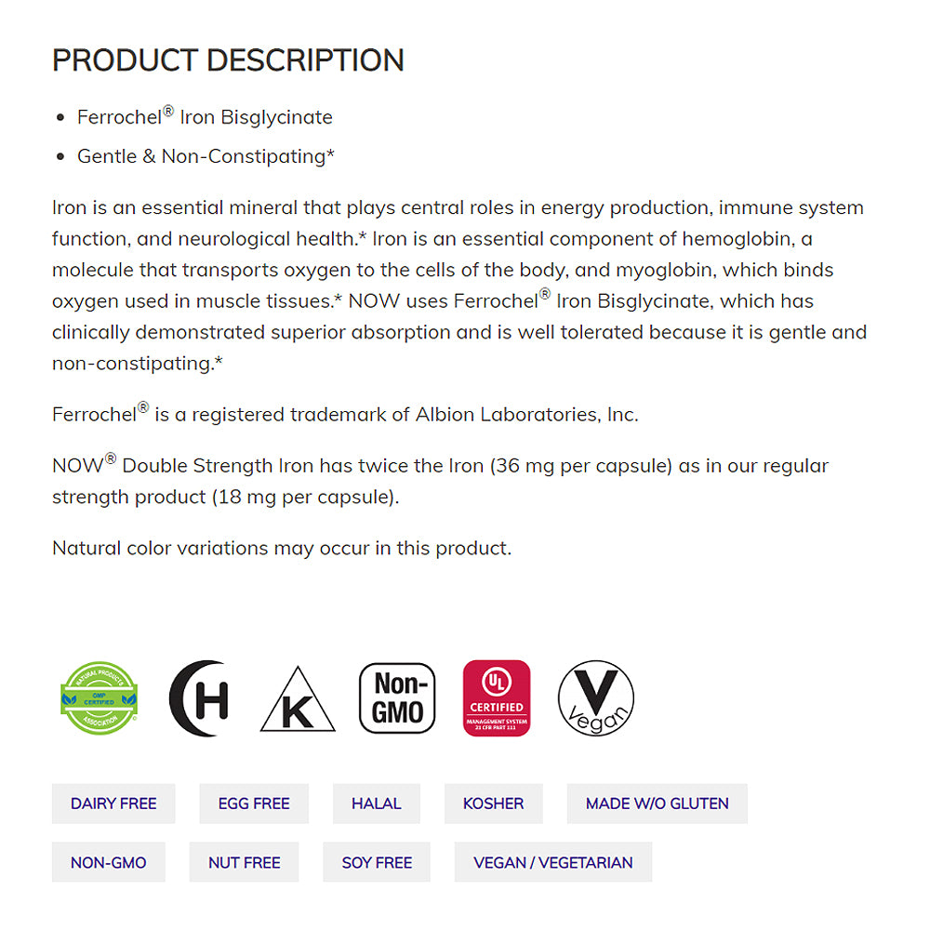
Task: Click the GMP Certified green badge icon
Action: (100, 697)
